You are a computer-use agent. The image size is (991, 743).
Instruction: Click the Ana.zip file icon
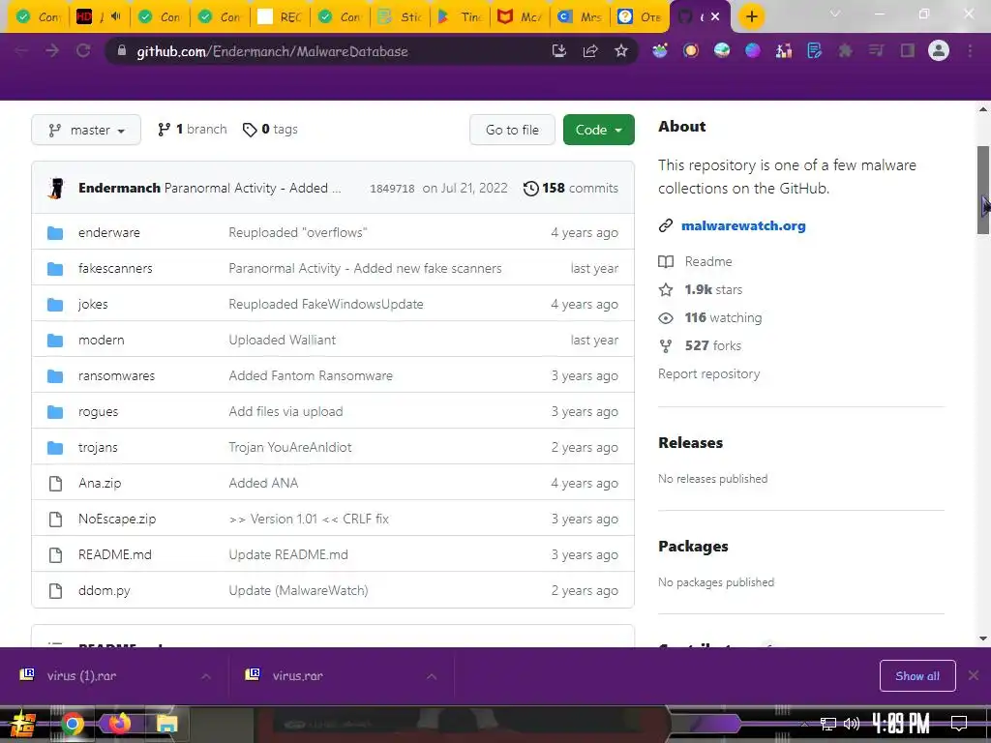click(x=55, y=484)
